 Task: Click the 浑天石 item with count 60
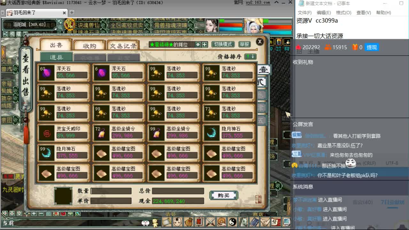coord(64,73)
